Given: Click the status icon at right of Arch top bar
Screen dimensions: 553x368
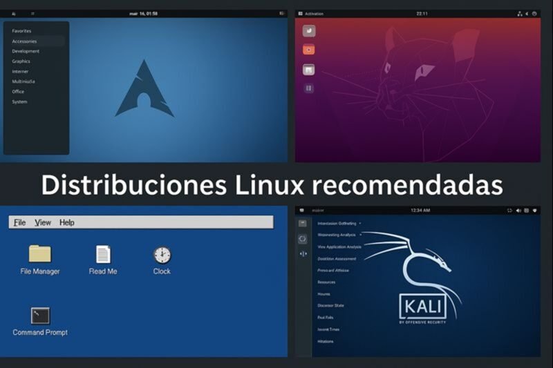Looking at the screenshot, I should pyautogui.click(x=281, y=13).
